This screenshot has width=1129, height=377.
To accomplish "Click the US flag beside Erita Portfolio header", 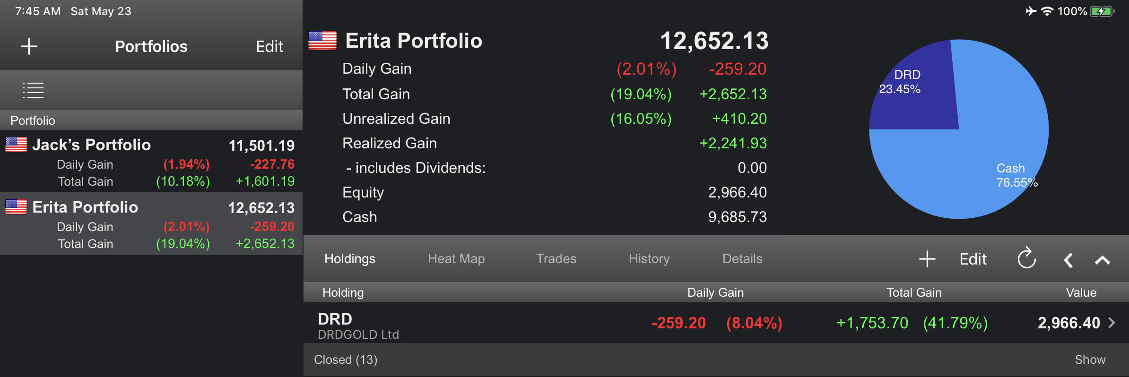I will (x=322, y=41).
